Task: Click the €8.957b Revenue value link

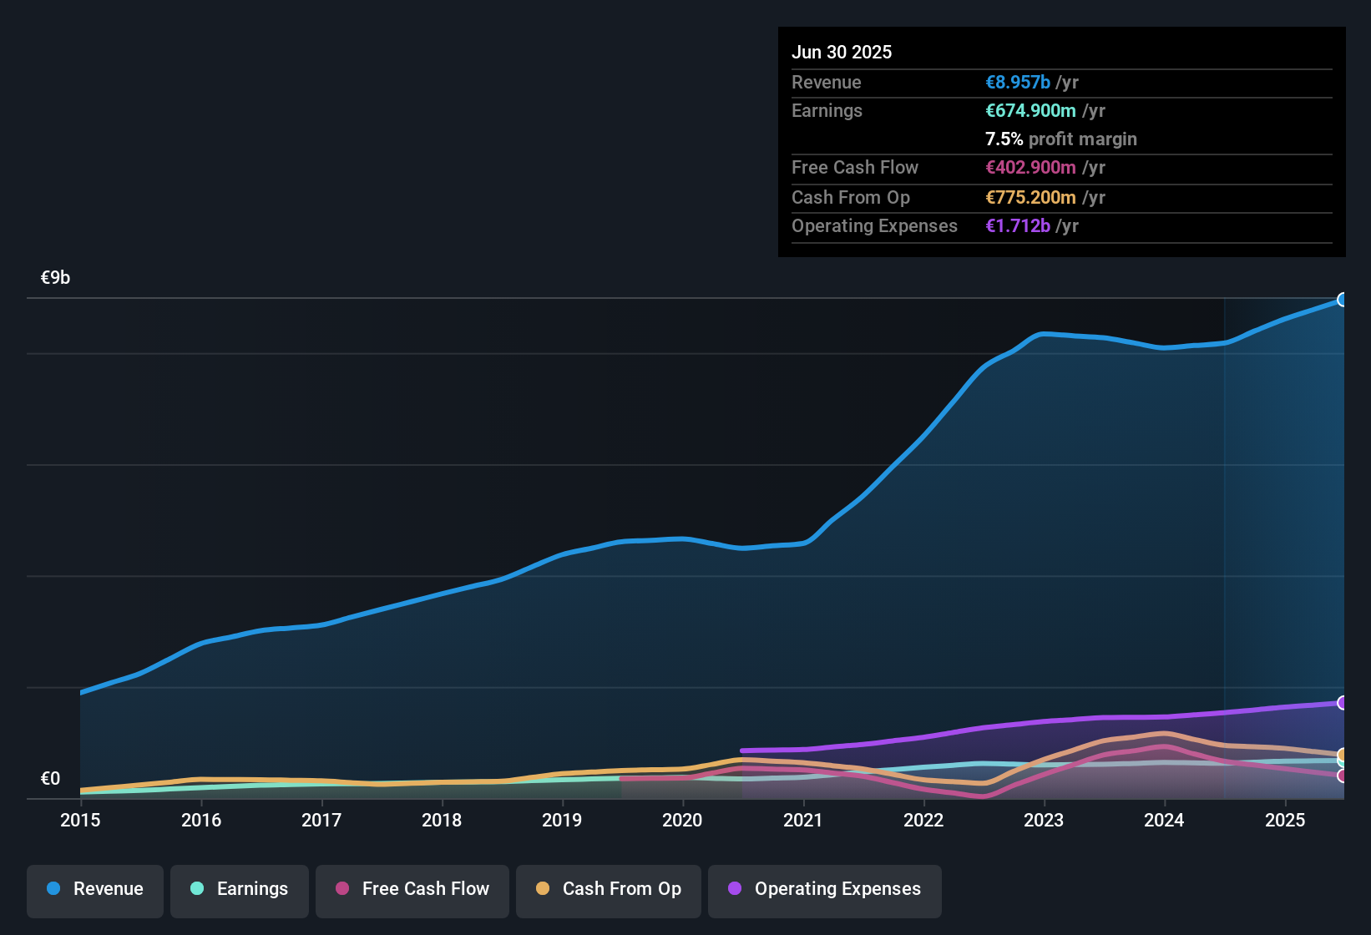Action: pyautogui.click(x=1017, y=82)
